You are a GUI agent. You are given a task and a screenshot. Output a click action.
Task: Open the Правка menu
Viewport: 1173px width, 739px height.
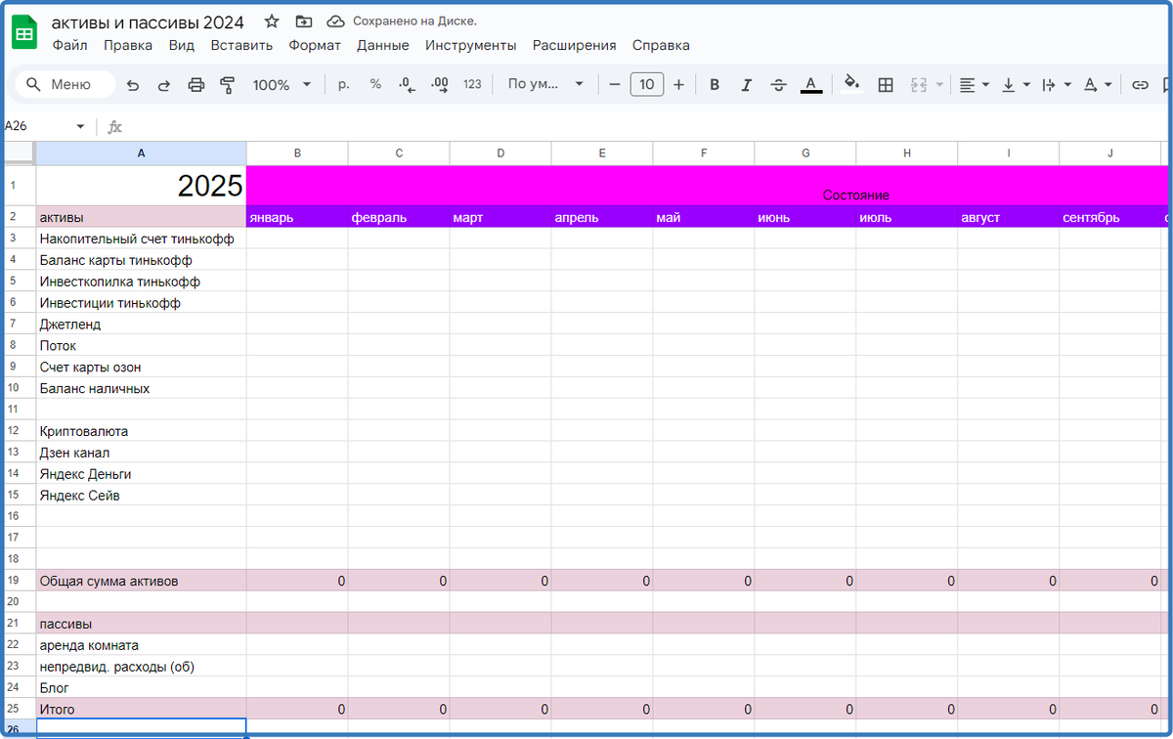tap(128, 45)
